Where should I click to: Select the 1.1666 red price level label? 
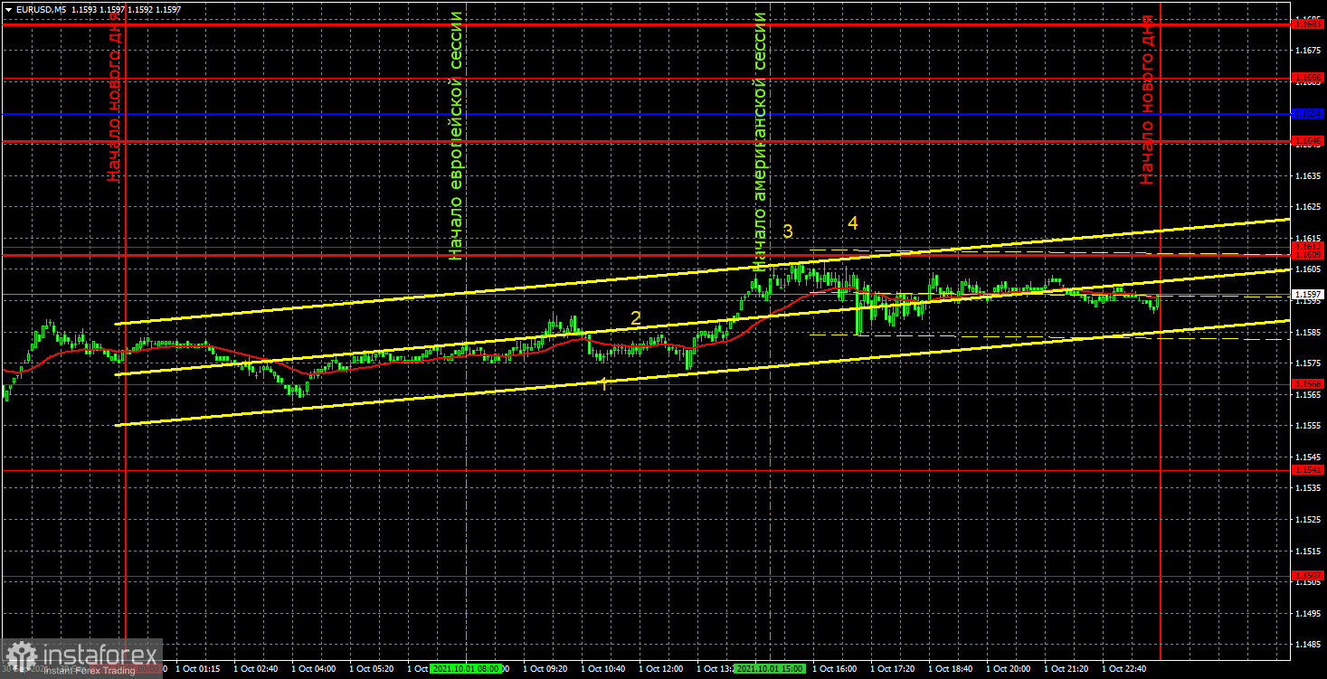[x=1308, y=80]
